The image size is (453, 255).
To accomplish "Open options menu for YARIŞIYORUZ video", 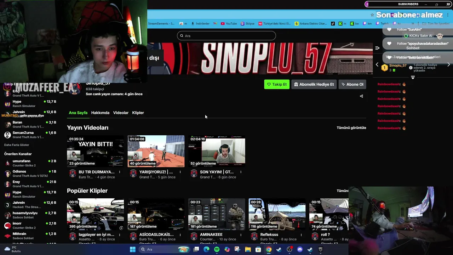I will pyautogui.click(x=180, y=172).
